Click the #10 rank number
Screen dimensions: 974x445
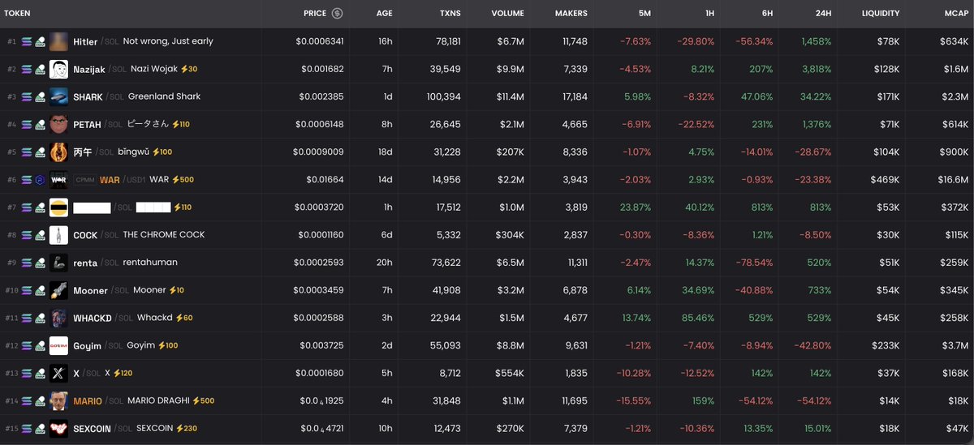click(11, 290)
